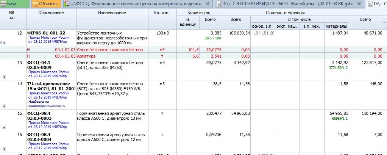The width and height of the screenshot is (387, 155).
Task: Click the основ. з.п. column header
Action: [262, 26]
